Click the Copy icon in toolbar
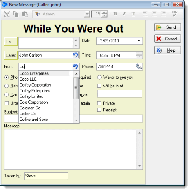 point(16,14)
